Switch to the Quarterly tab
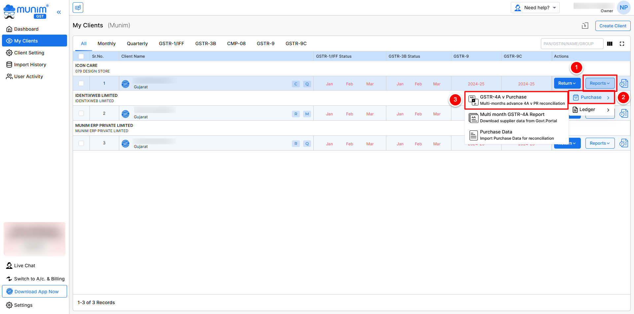634x314 pixels. 137,43
